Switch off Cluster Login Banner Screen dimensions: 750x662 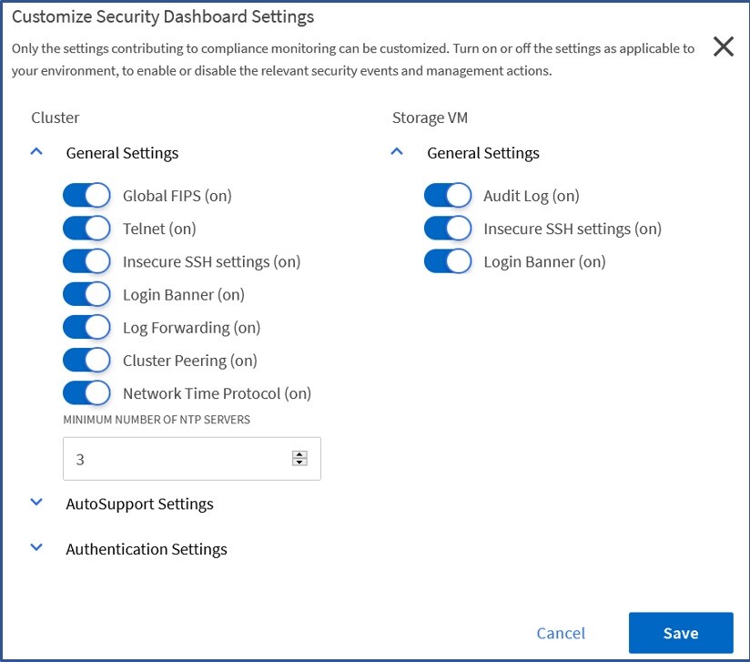click(x=86, y=294)
